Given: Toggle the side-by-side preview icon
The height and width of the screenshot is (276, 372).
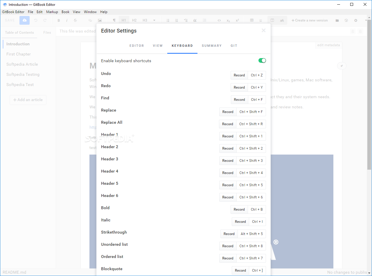Looking at the screenshot, I should click(272, 20).
